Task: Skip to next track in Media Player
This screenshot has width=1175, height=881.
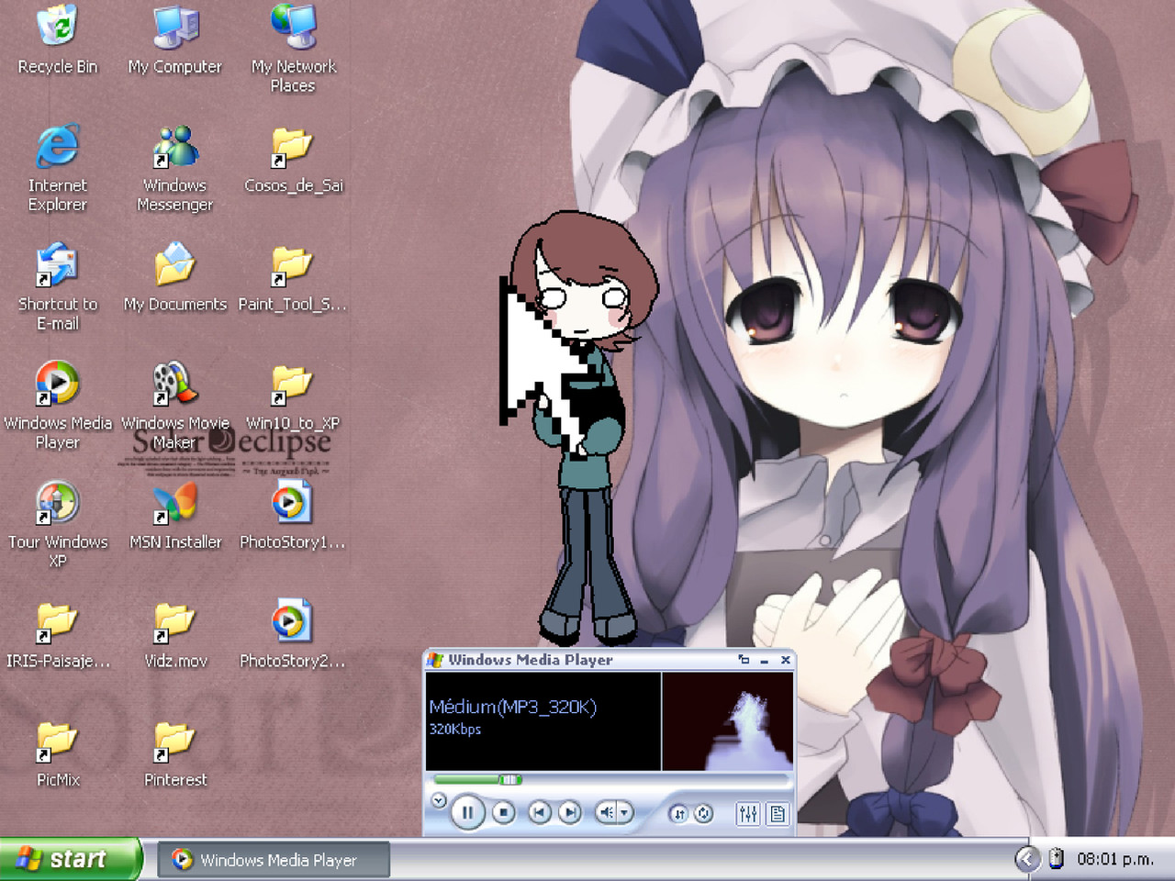Action: tap(570, 812)
